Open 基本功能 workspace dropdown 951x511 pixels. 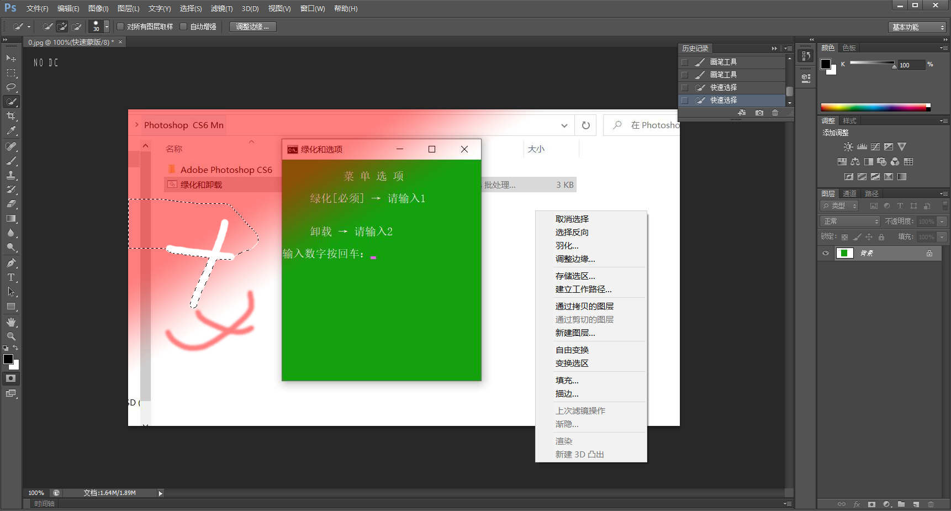[x=918, y=27]
